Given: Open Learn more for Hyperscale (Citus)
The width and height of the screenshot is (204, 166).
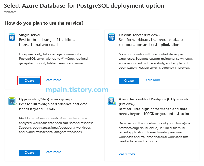Looking at the screenshot, I should click(x=53, y=152).
